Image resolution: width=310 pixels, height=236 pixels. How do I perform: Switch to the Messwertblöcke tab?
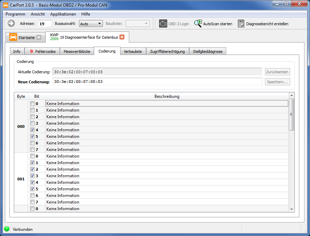click(77, 51)
